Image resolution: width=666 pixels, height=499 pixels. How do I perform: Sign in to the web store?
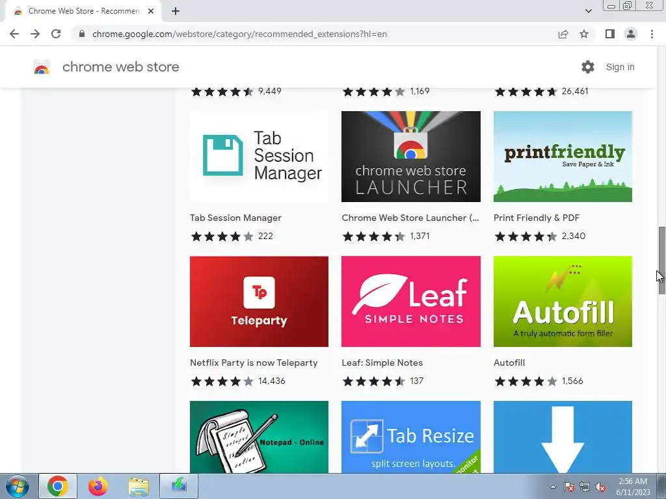(620, 67)
